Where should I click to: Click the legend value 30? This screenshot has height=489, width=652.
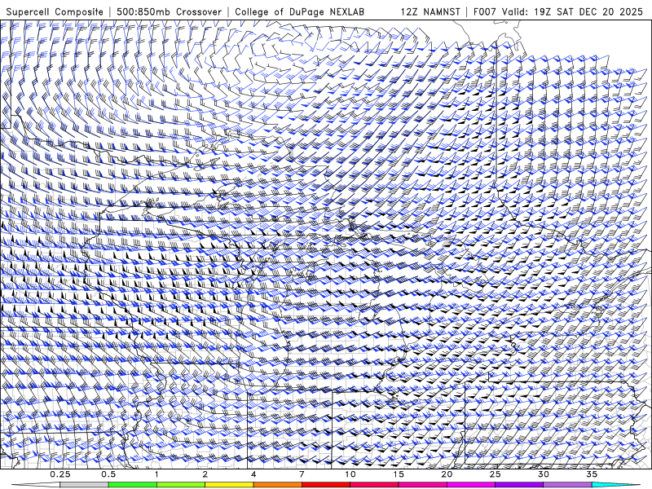tap(543, 474)
